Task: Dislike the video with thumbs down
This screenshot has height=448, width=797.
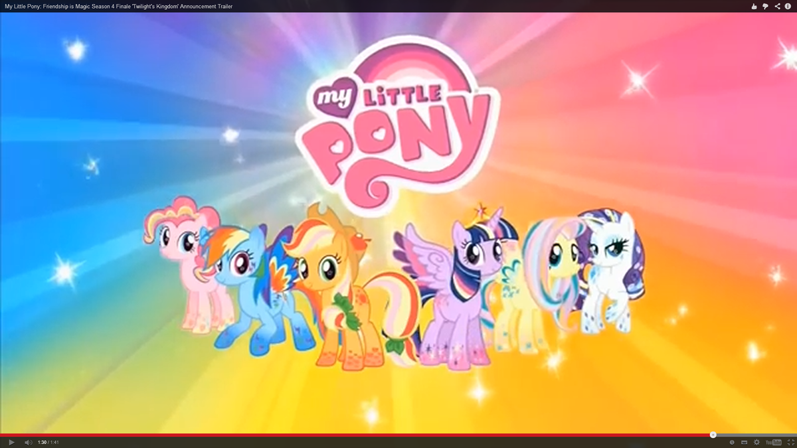Action: point(766,7)
